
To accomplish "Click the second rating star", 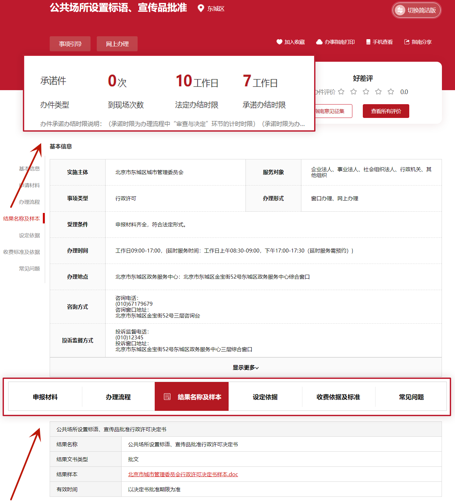I will click(354, 92).
